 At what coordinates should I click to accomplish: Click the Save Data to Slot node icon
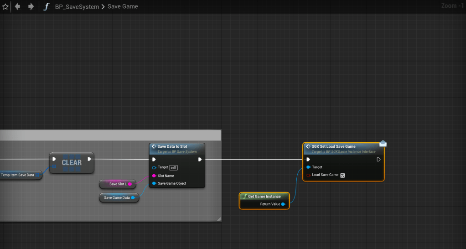coord(154,147)
